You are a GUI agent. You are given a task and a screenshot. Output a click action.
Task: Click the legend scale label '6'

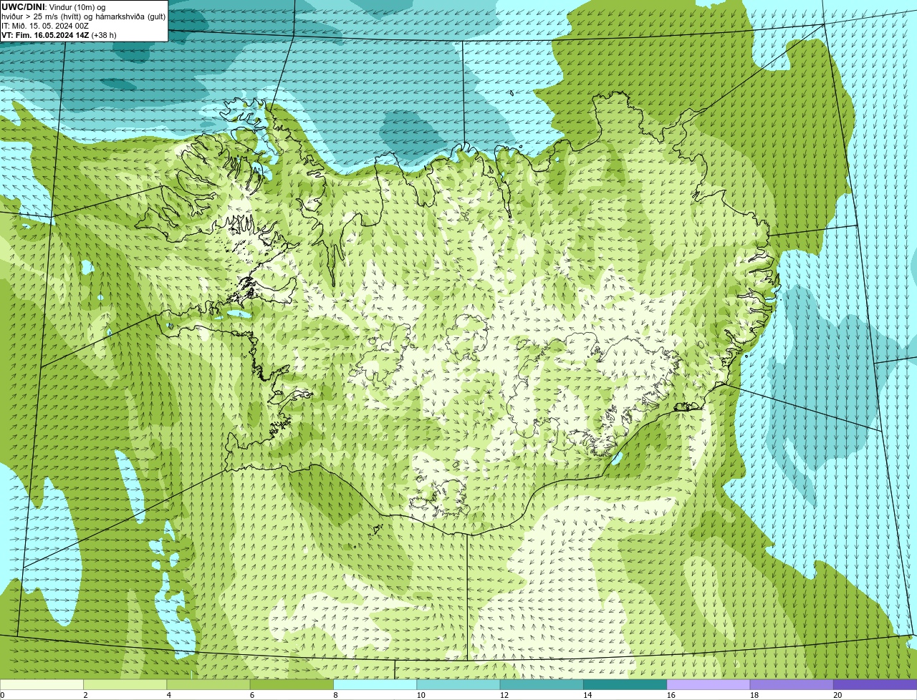(x=252, y=695)
